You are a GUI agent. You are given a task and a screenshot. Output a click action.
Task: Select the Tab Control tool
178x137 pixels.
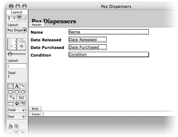[x=11, y=103]
